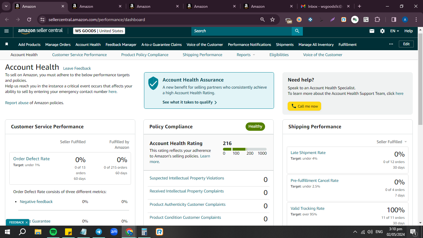Click the Edit button in nav bar

coord(406,44)
